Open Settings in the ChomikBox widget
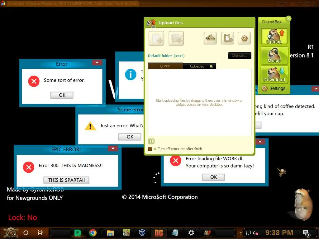Viewport: 319px width, 239px height. pyautogui.click(x=274, y=88)
